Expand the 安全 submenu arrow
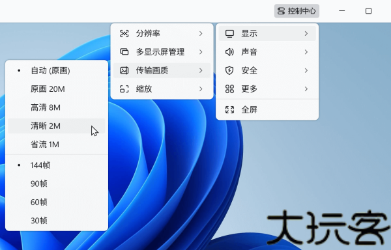Viewport: 391px width, 250px height. (x=306, y=70)
